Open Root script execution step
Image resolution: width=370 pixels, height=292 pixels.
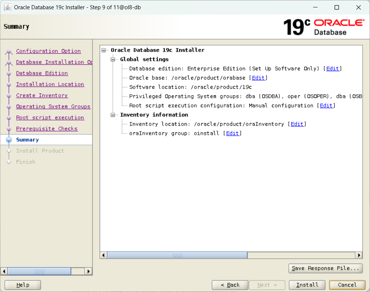coord(50,118)
